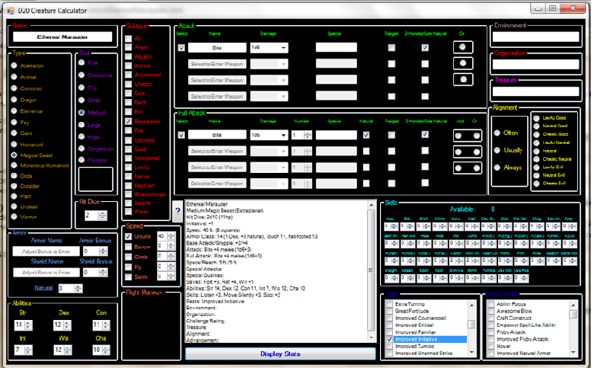
Task: Check the Awesome Blow bonus feat
Action: pos(490,311)
